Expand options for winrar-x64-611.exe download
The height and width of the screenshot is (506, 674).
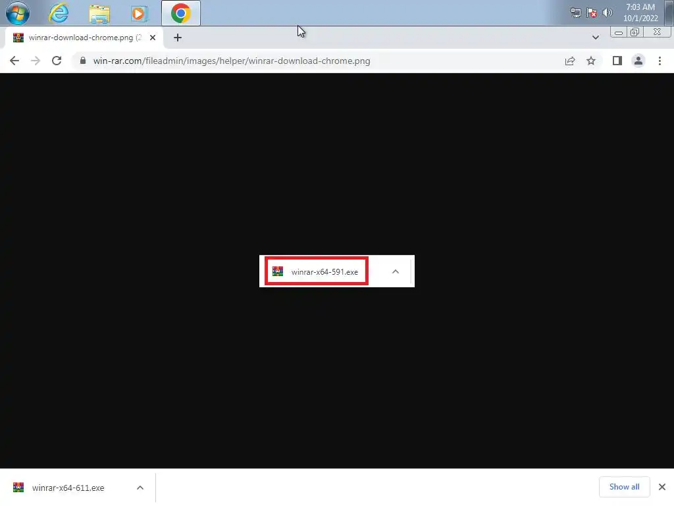140,488
